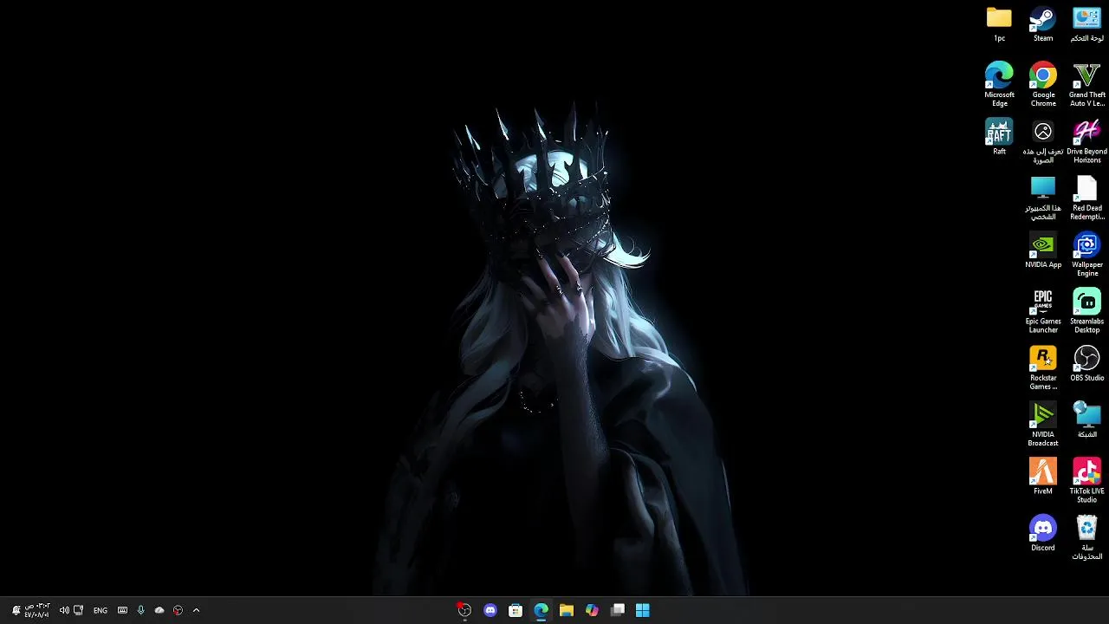Launch NVIDIA Broadcast shortcut

(1043, 424)
